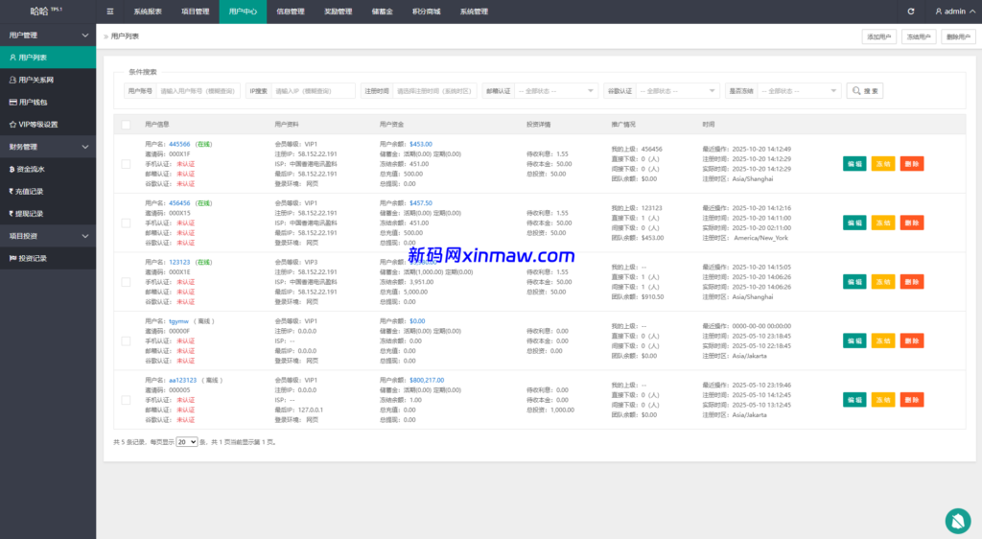Open the 谷歌认证 status dropdown

[677, 91]
